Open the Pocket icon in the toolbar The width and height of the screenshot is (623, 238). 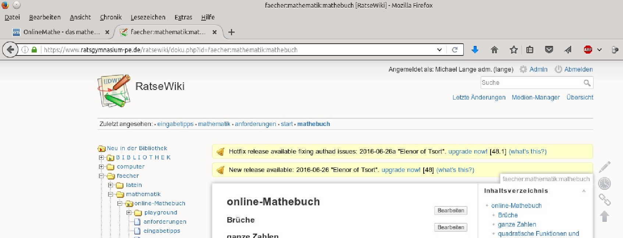pyautogui.click(x=549, y=50)
